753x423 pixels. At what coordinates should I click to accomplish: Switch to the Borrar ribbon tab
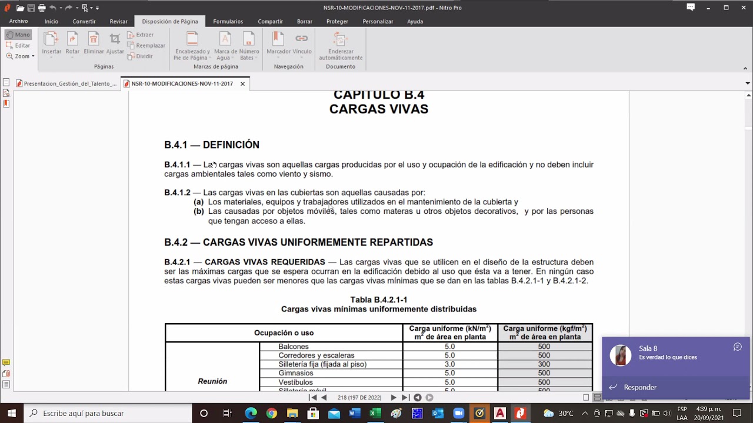click(x=305, y=21)
